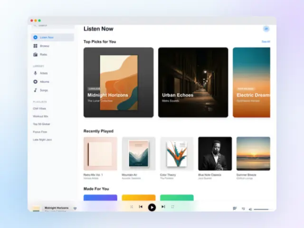Screen dimensions: 304x228
Task: Open the Midnight Horizons top pick card
Action: click(118, 82)
